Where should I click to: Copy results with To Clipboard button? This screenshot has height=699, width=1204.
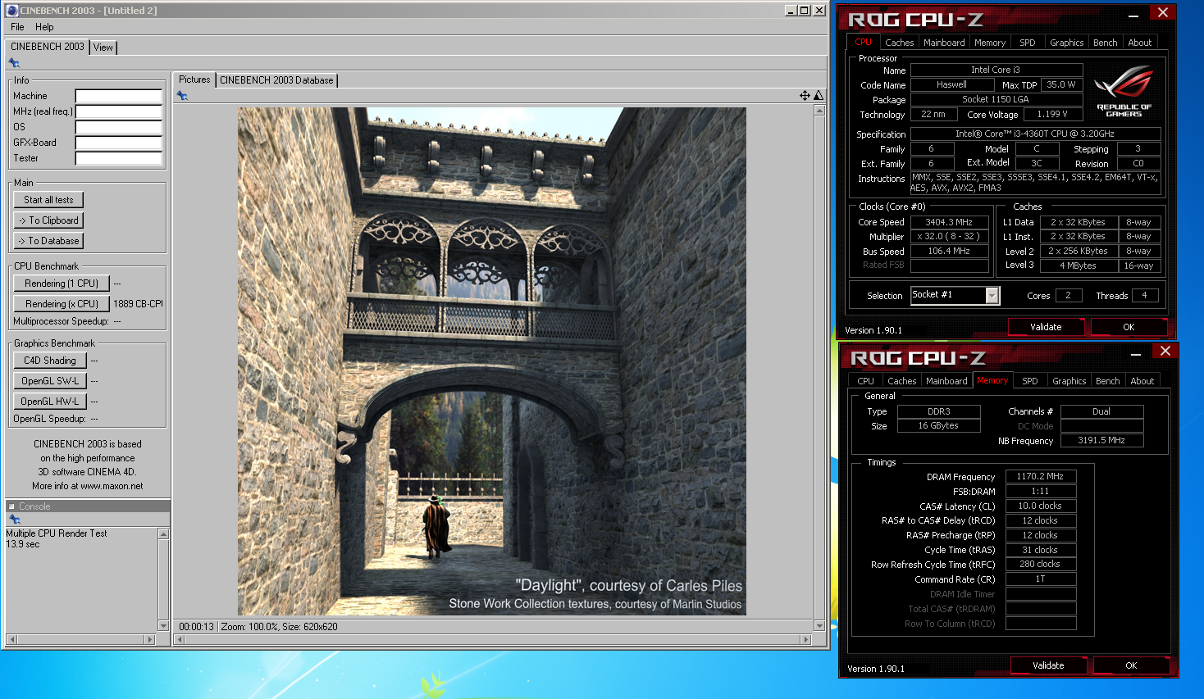[48, 220]
